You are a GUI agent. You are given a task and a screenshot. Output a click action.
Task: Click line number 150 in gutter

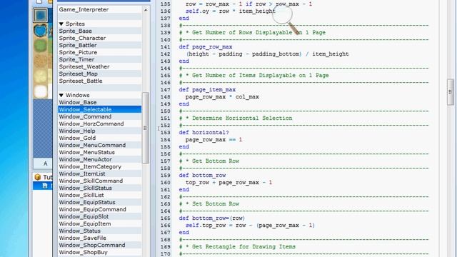point(165,111)
